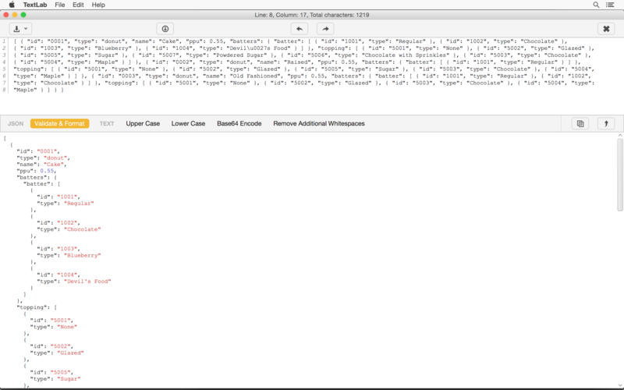Viewport: 624px width, 390px height.
Task: Open the File menu
Action: coord(59,5)
